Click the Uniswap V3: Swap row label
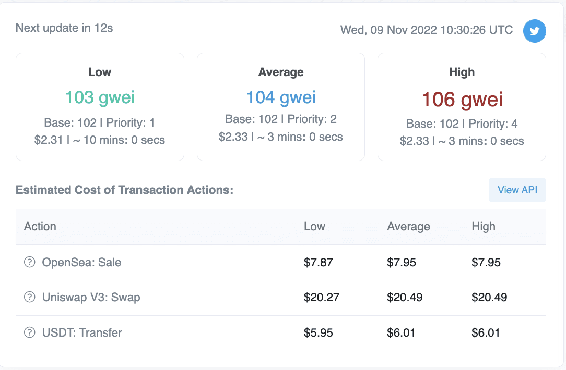This screenshot has width=566, height=370. [x=91, y=298]
